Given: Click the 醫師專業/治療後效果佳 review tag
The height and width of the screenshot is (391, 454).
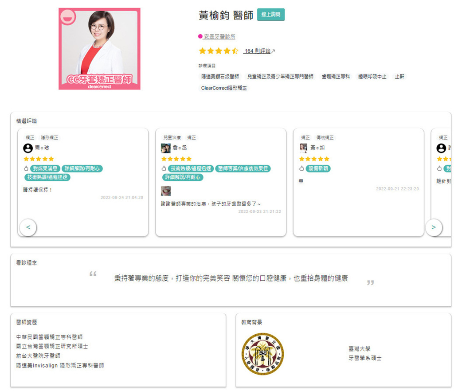Looking at the screenshot, I should pos(243,168).
